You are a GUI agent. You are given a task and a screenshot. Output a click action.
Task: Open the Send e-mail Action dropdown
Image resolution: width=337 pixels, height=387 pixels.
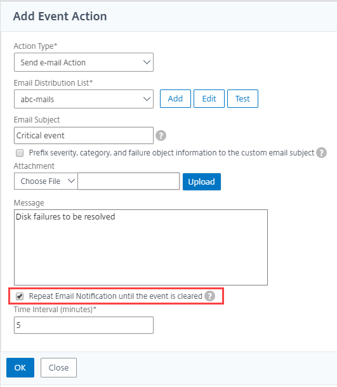[84, 62]
